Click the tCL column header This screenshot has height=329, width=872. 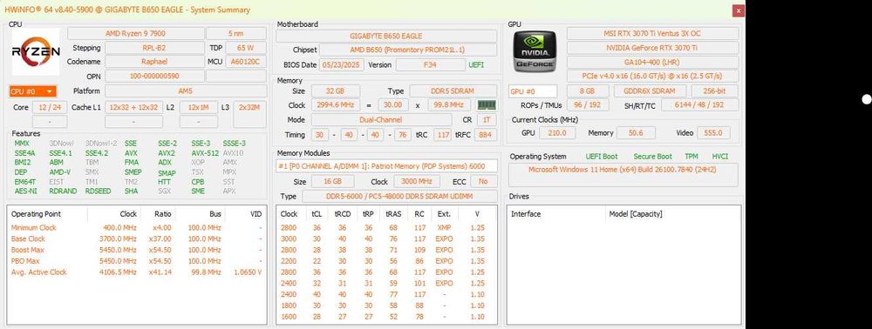point(317,213)
